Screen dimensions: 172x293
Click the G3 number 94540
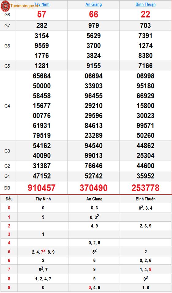[94, 145]
